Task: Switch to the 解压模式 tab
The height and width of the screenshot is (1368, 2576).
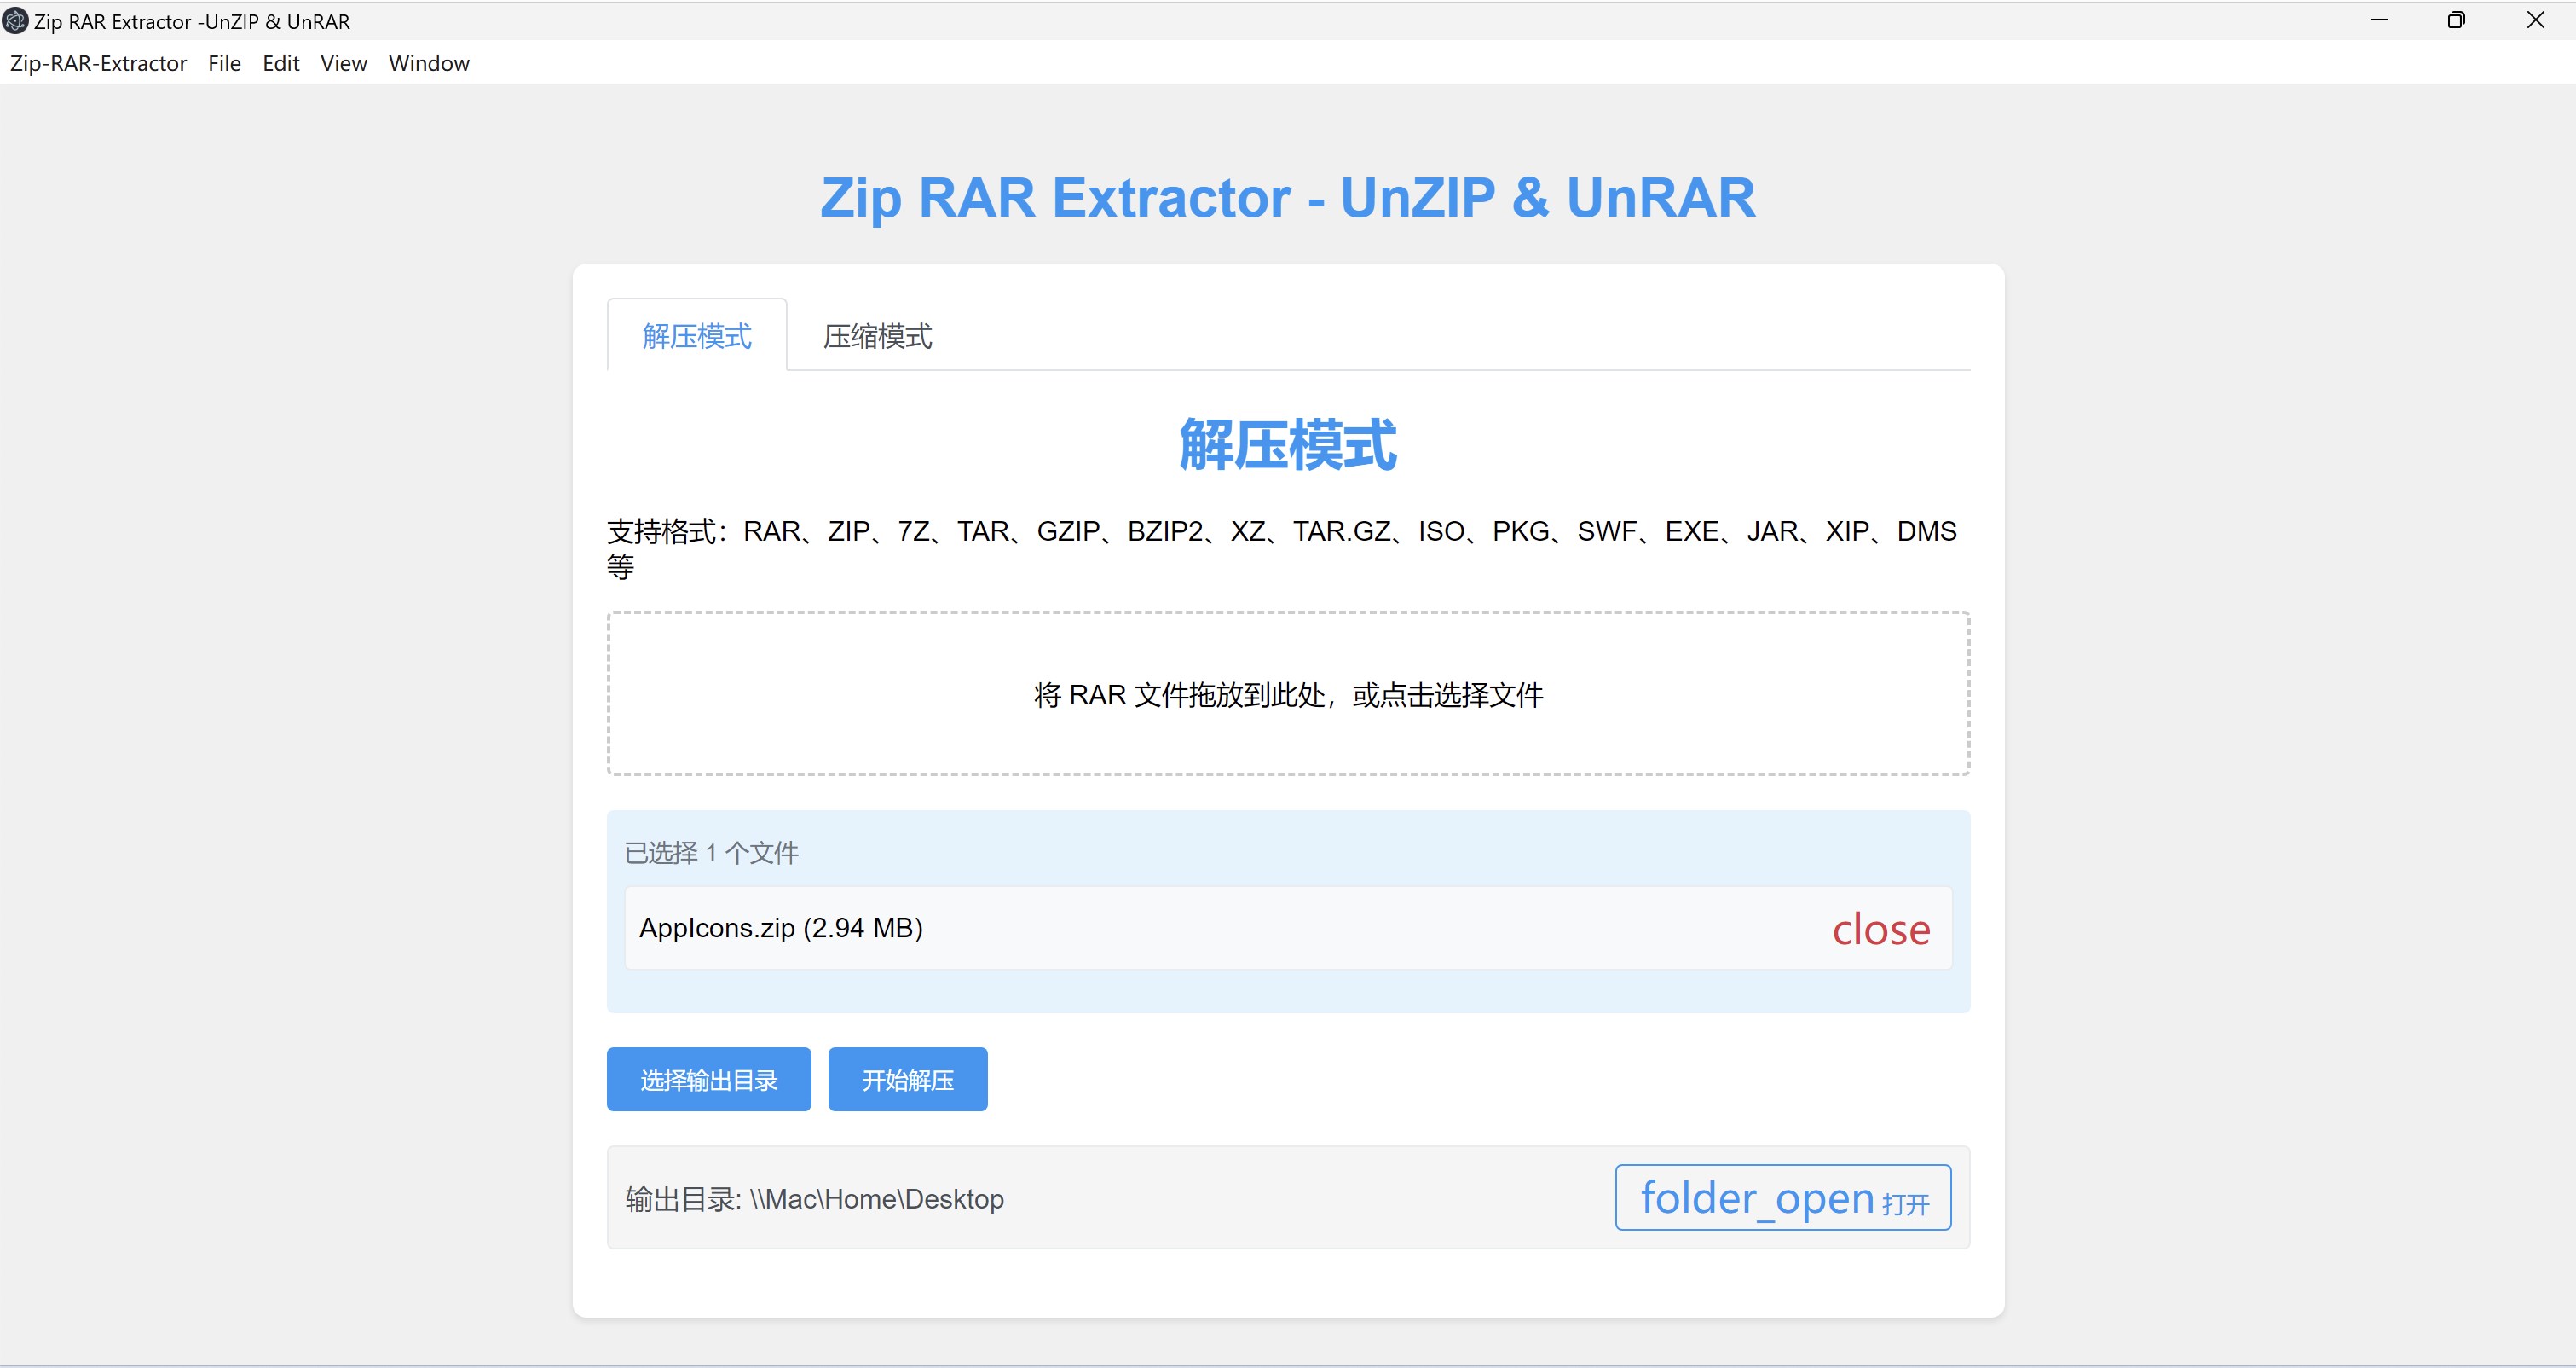Action: [696, 335]
